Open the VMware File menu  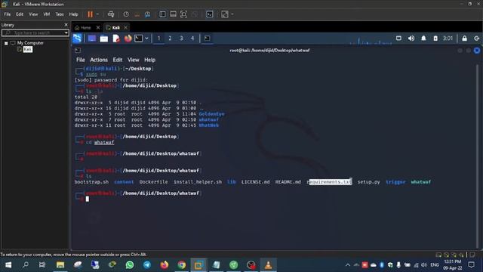coord(8,14)
